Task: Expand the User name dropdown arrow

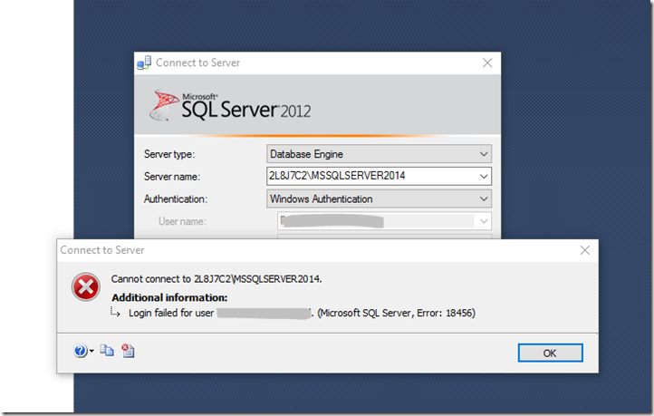Action: pyautogui.click(x=484, y=221)
